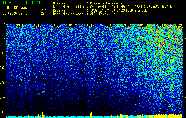Viewport: 186px width, 118px height.
Task: Click observer name Masayuki Kobayashi
Action: pyautogui.click(x=106, y=3)
